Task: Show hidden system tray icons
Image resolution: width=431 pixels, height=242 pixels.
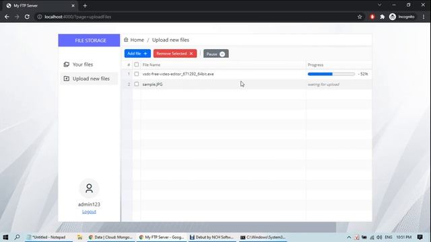Action: [x=349, y=237]
